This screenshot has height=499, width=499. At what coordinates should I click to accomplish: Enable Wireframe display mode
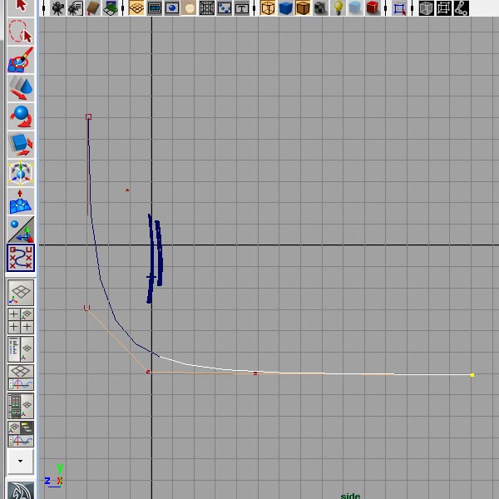coord(268,8)
